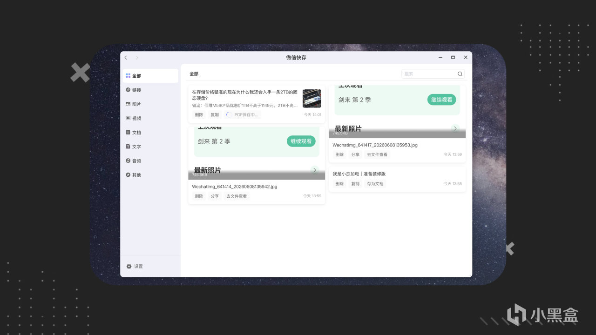Select the 其他 category
The image size is (596, 335).
coord(150,175)
